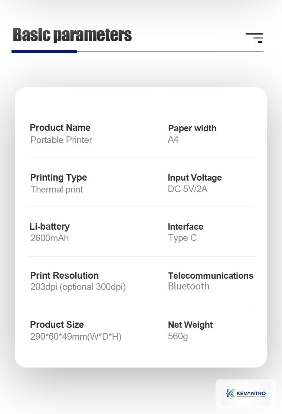Click the Interface label
Screen dimensions: 282x414
[186, 227]
